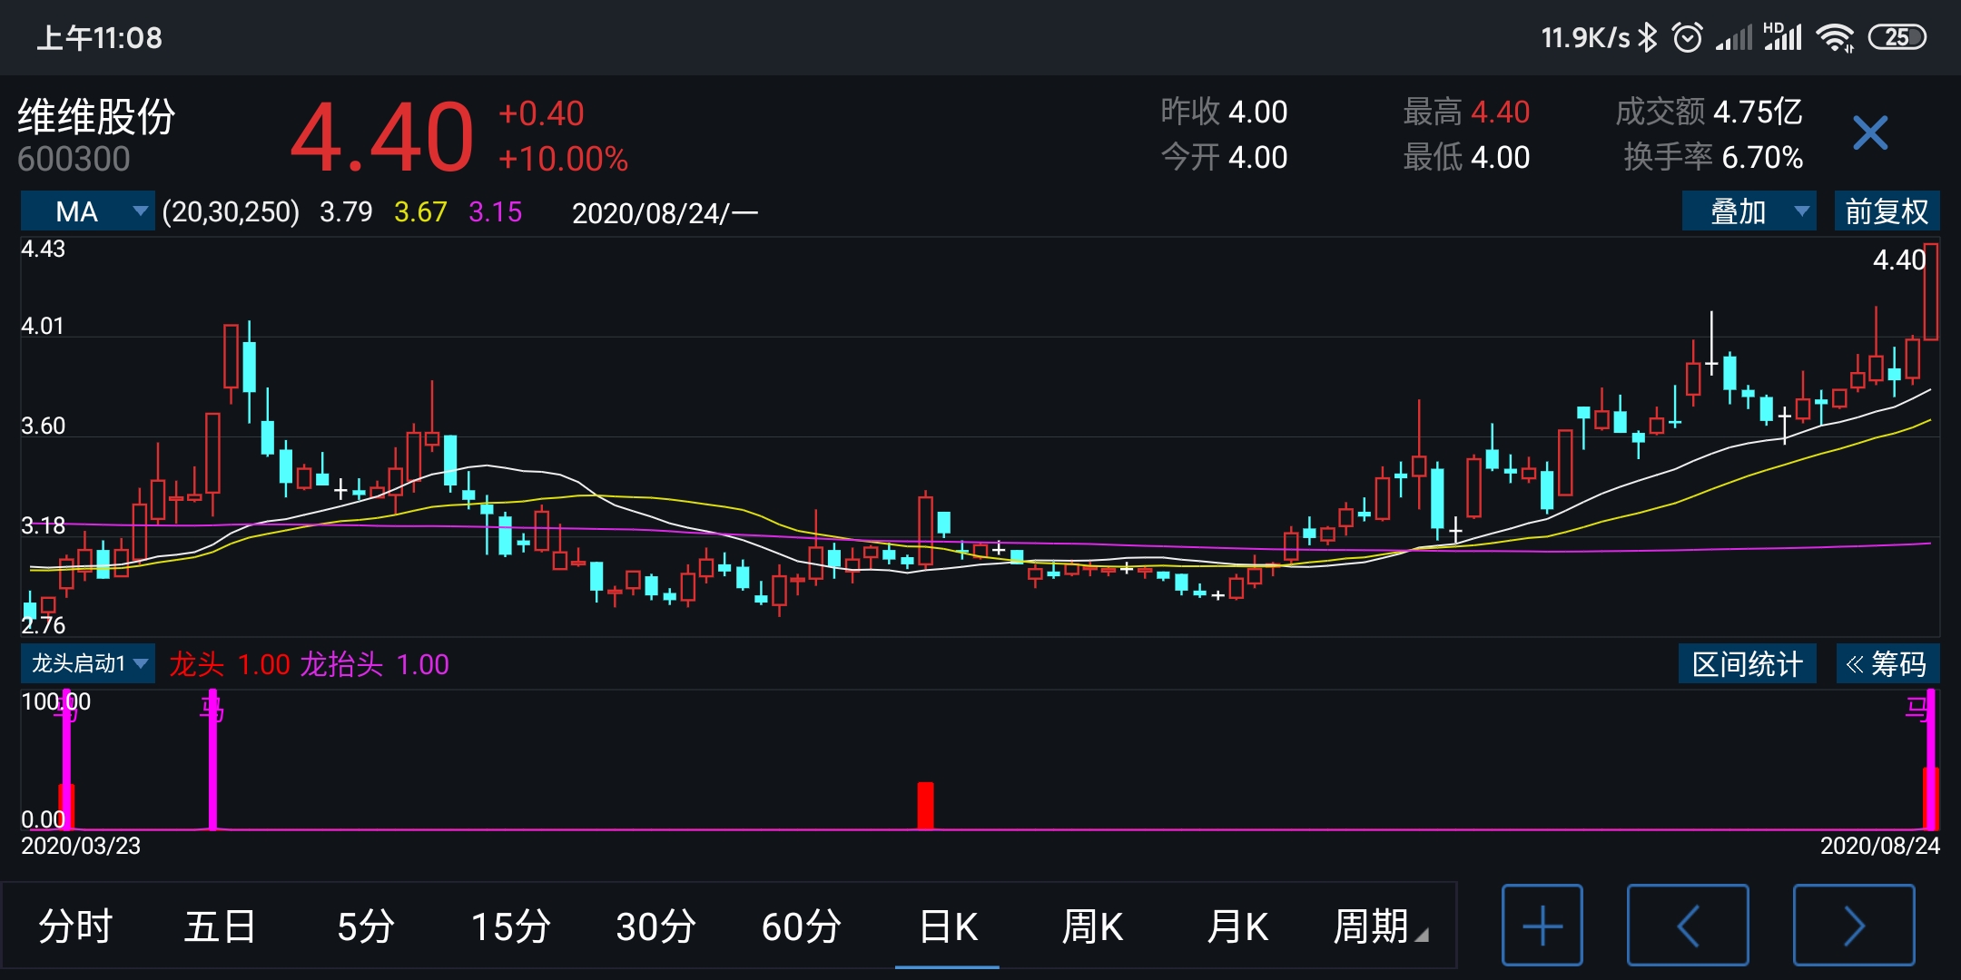
Task: Open the 龙头启动1 sub-indicator dropdown
Action: (x=88, y=664)
